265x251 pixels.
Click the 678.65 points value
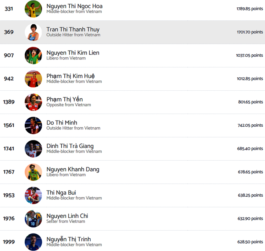click(x=250, y=172)
